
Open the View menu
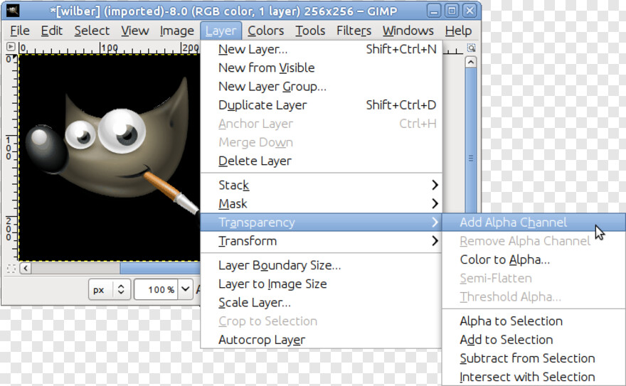point(135,31)
